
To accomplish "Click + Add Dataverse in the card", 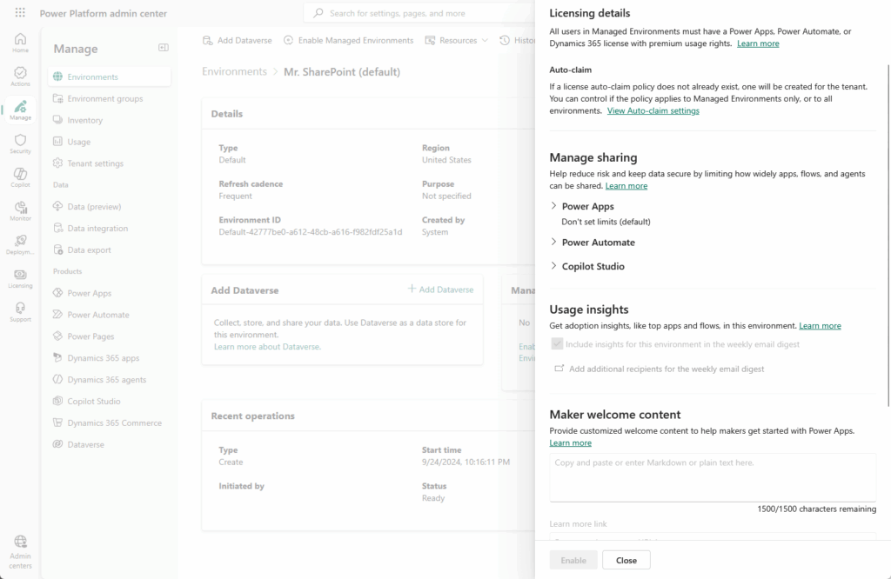I will pos(440,289).
